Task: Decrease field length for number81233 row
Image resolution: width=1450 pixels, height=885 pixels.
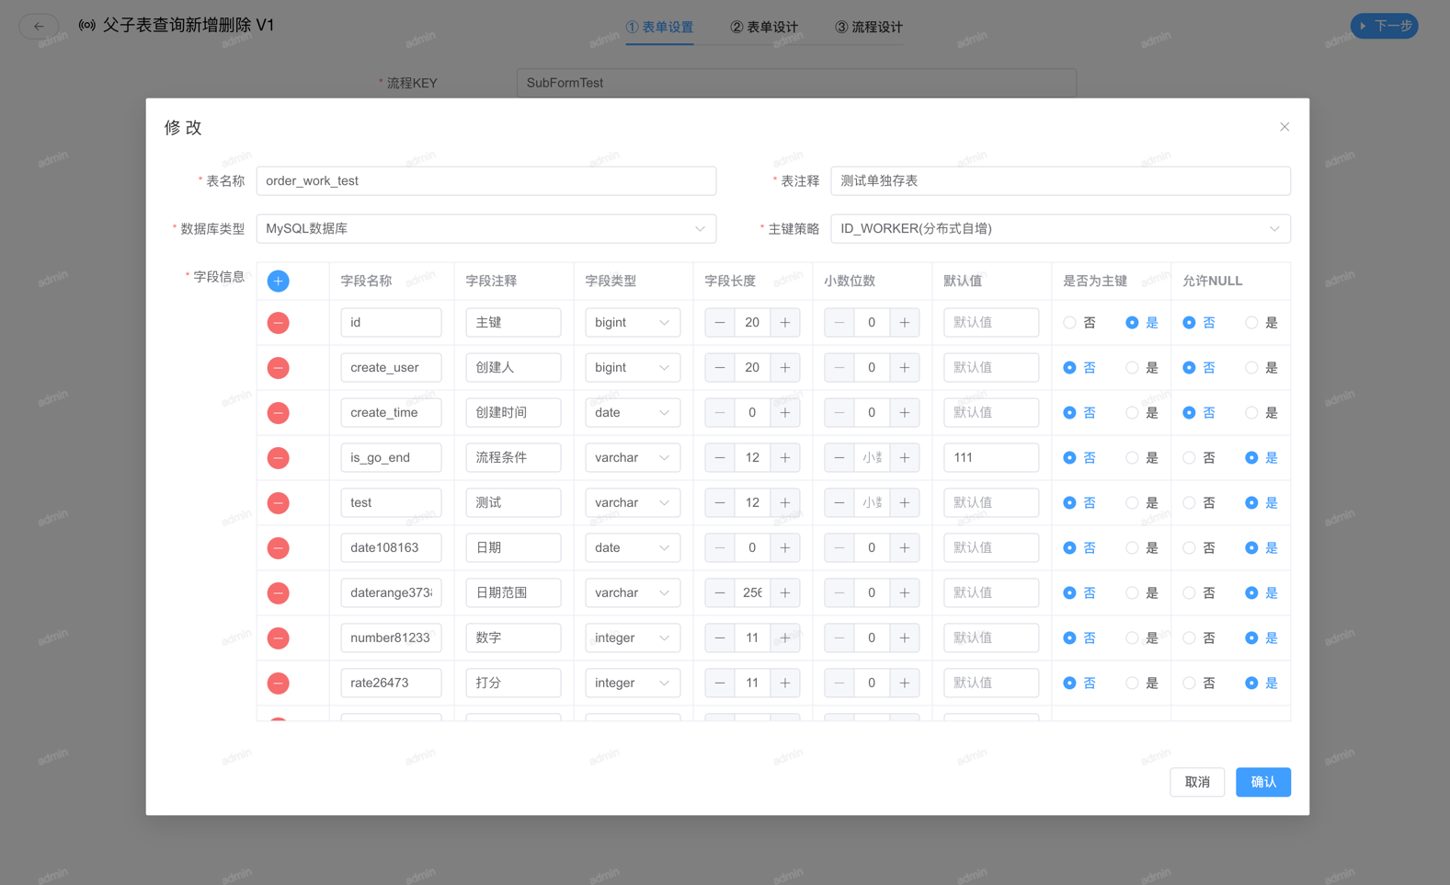Action: pos(720,638)
